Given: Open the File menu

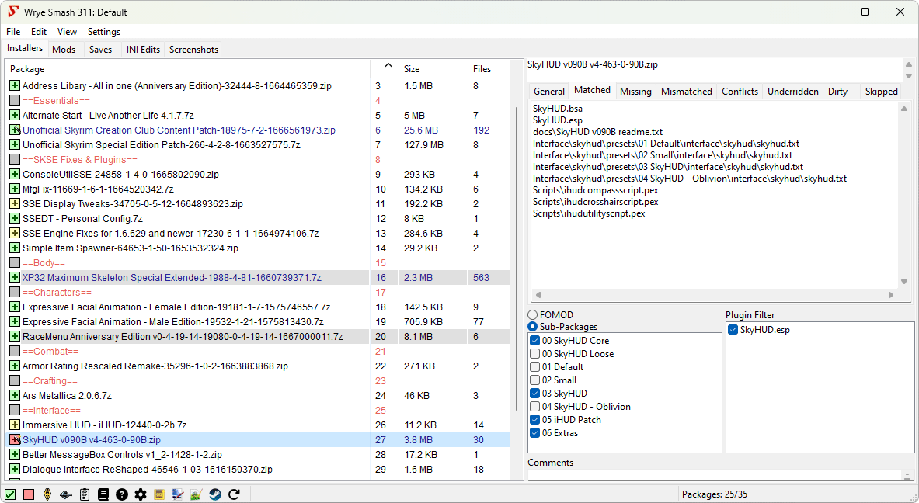Looking at the screenshot, I should coord(13,32).
